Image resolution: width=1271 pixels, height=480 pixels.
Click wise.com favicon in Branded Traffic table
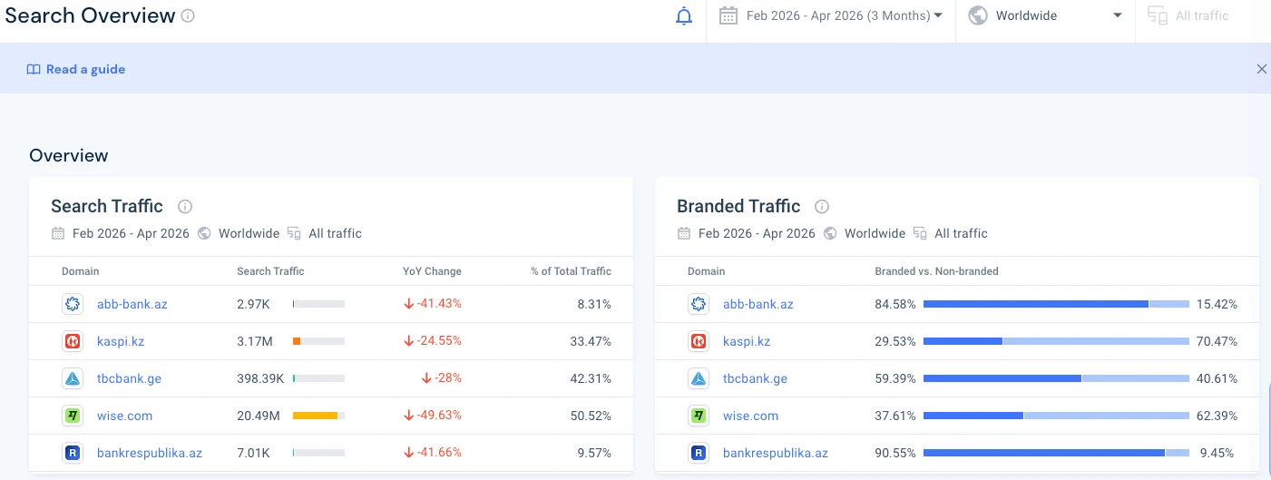coord(699,416)
